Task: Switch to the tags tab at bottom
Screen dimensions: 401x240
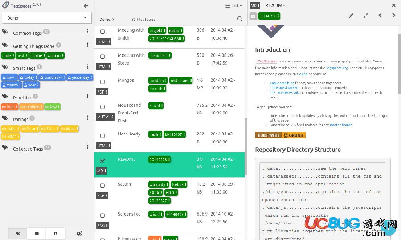Action: (x=18, y=233)
